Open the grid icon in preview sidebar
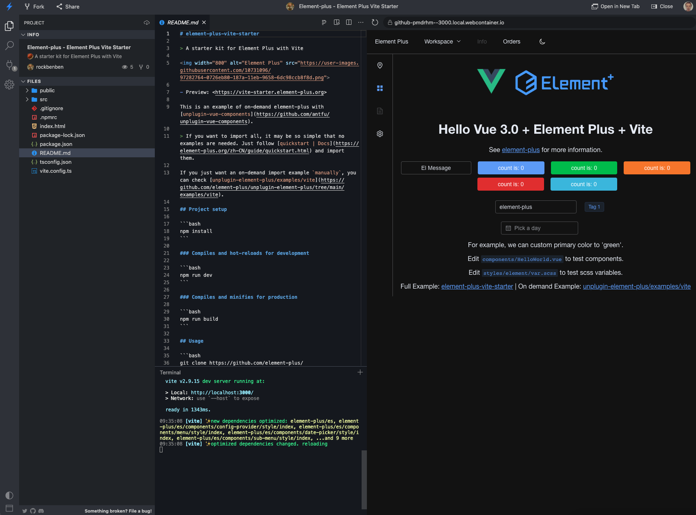Image resolution: width=696 pixels, height=515 pixels. tap(379, 88)
